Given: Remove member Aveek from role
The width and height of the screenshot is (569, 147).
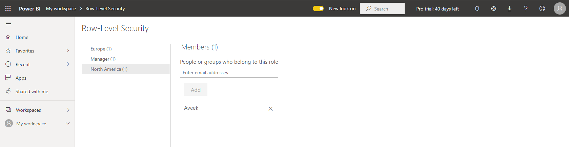Looking at the screenshot, I should click(270, 109).
